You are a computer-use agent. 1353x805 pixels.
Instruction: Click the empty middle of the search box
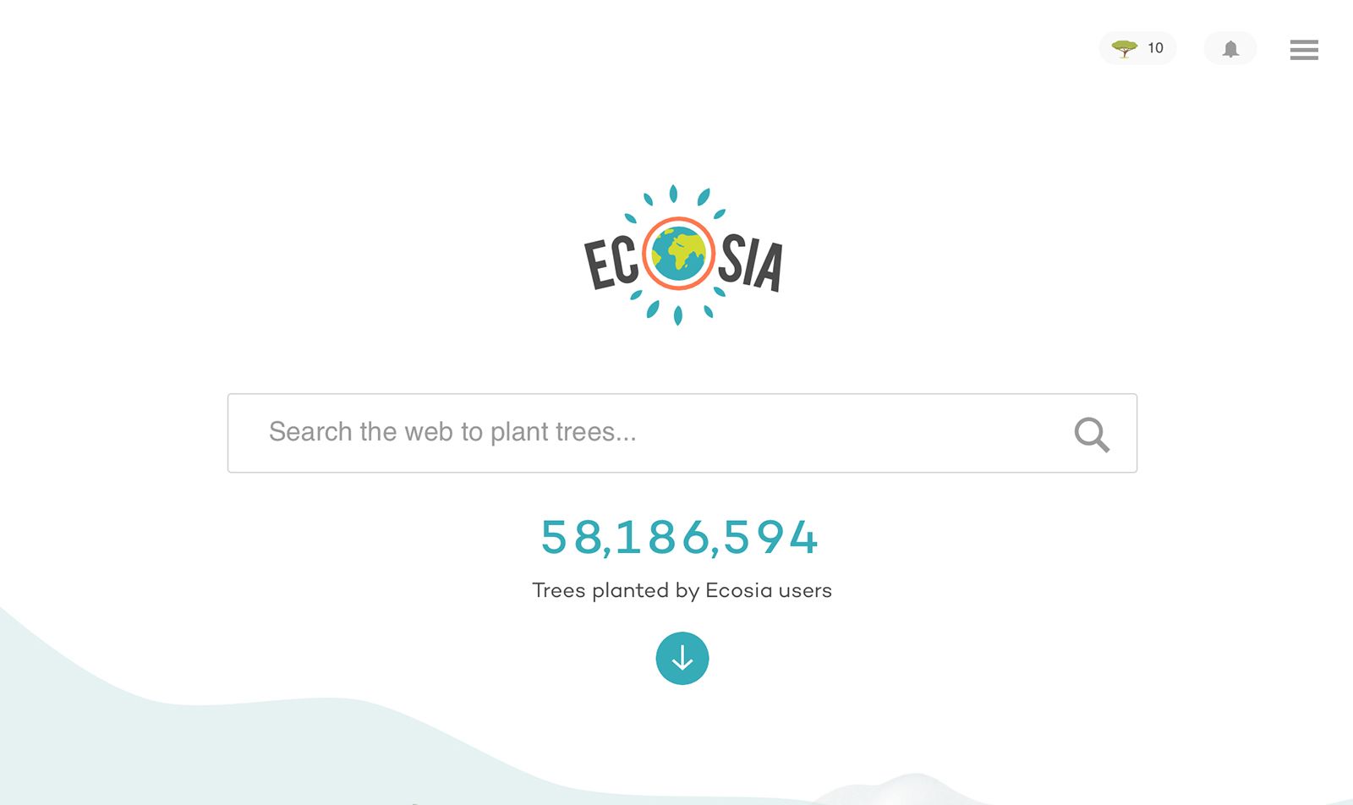click(846, 433)
